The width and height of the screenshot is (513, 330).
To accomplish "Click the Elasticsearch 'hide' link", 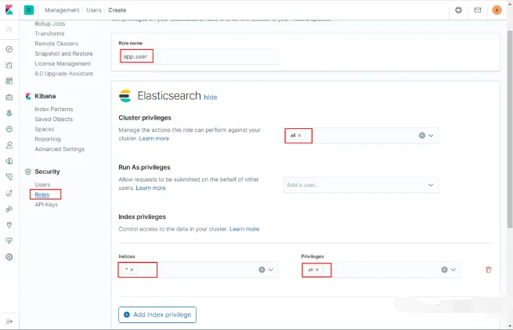I will (210, 97).
